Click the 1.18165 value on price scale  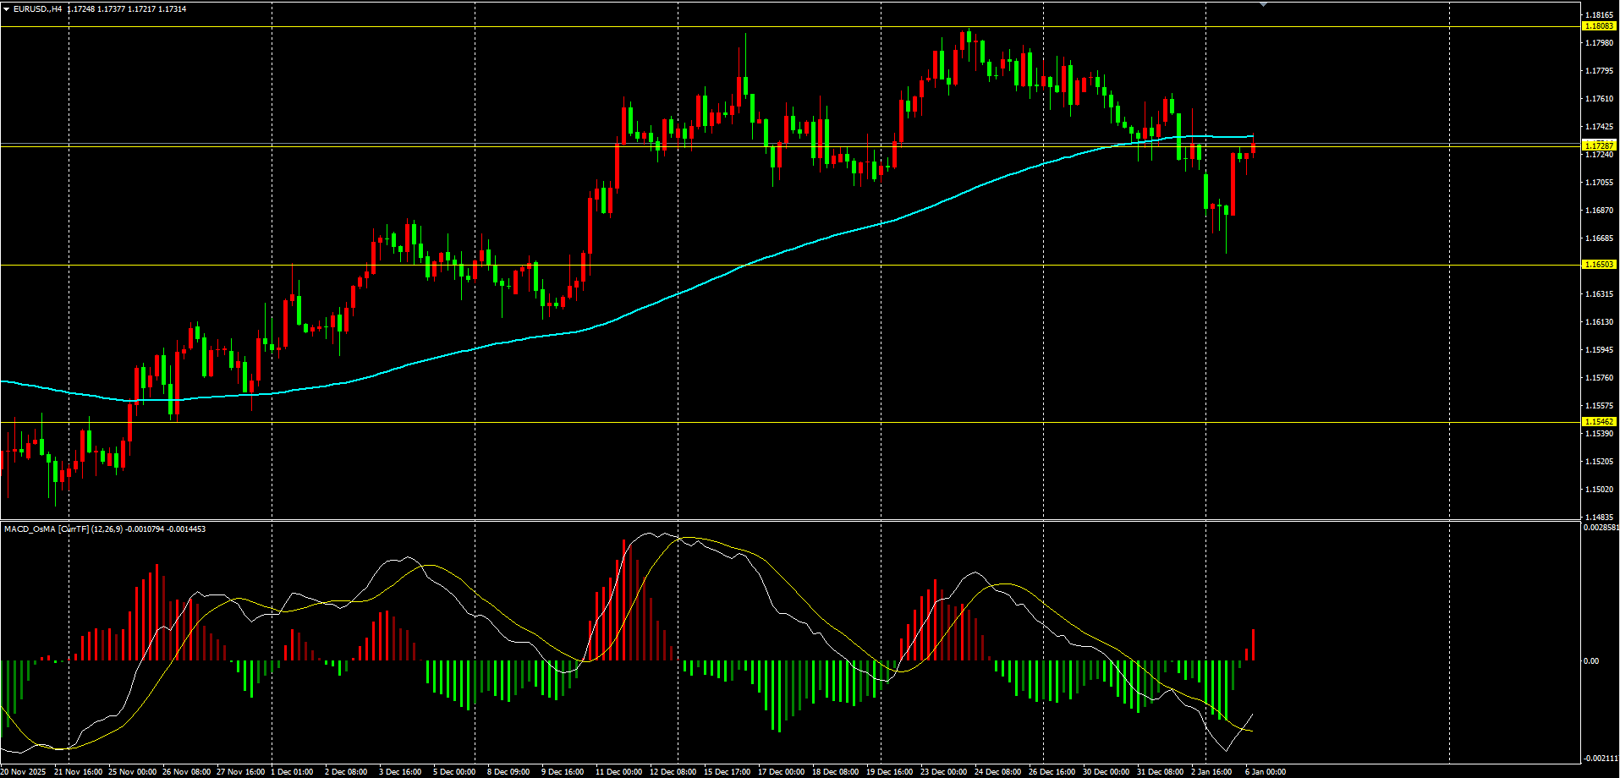(1598, 15)
